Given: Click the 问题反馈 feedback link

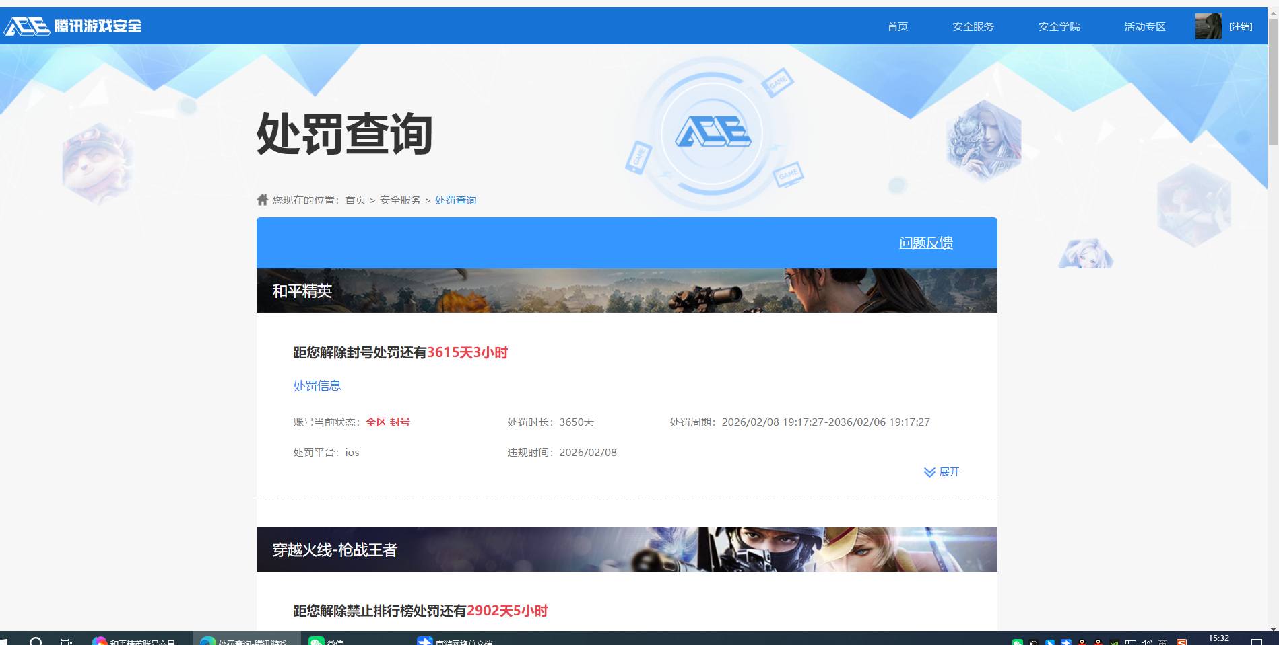Looking at the screenshot, I should click(925, 243).
